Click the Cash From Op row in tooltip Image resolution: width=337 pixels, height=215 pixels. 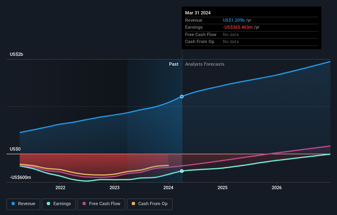click(x=252, y=42)
